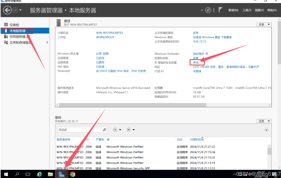This screenshot has height=178, width=281.
Task: Click the properties scrollbar left arrow
Action: click(x=57, y=105)
